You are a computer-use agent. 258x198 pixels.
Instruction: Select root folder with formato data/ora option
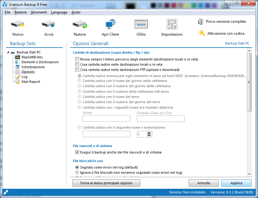pos(80,107)
